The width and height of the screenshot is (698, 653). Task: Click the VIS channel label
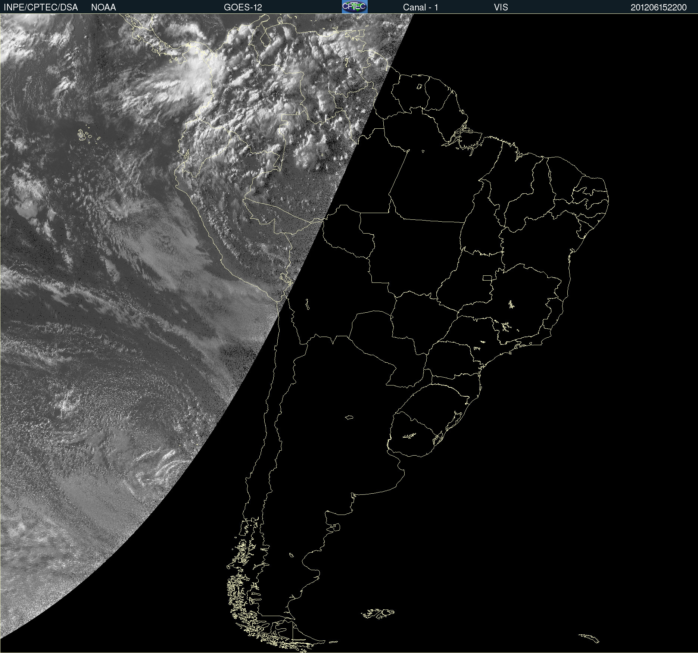(501, 7)
